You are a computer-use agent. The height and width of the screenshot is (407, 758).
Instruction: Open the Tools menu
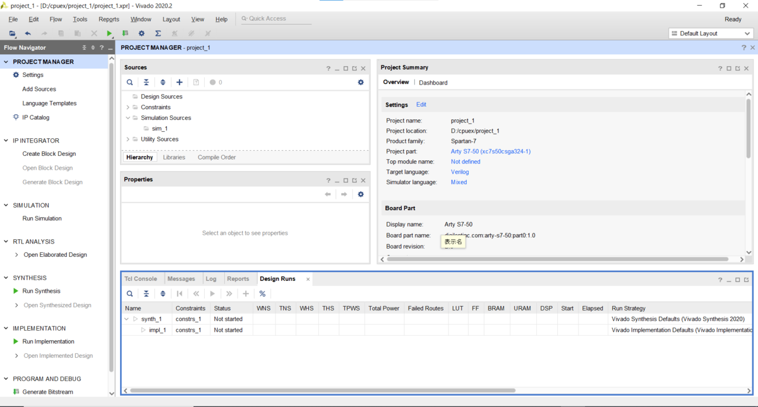coord(80,20)
